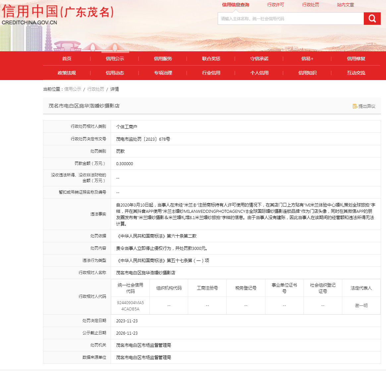The width and height of the screenshot is (386, 371).
Task: Select the 信用信息查询 search tab
Action: pyautogui.click(x=236, y=5)
